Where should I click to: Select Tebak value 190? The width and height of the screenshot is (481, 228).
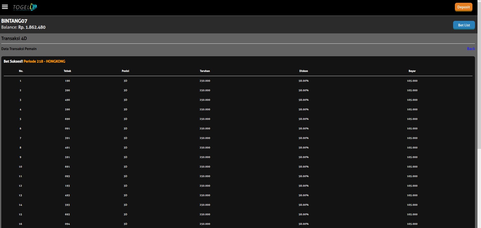tap(67, 81)
